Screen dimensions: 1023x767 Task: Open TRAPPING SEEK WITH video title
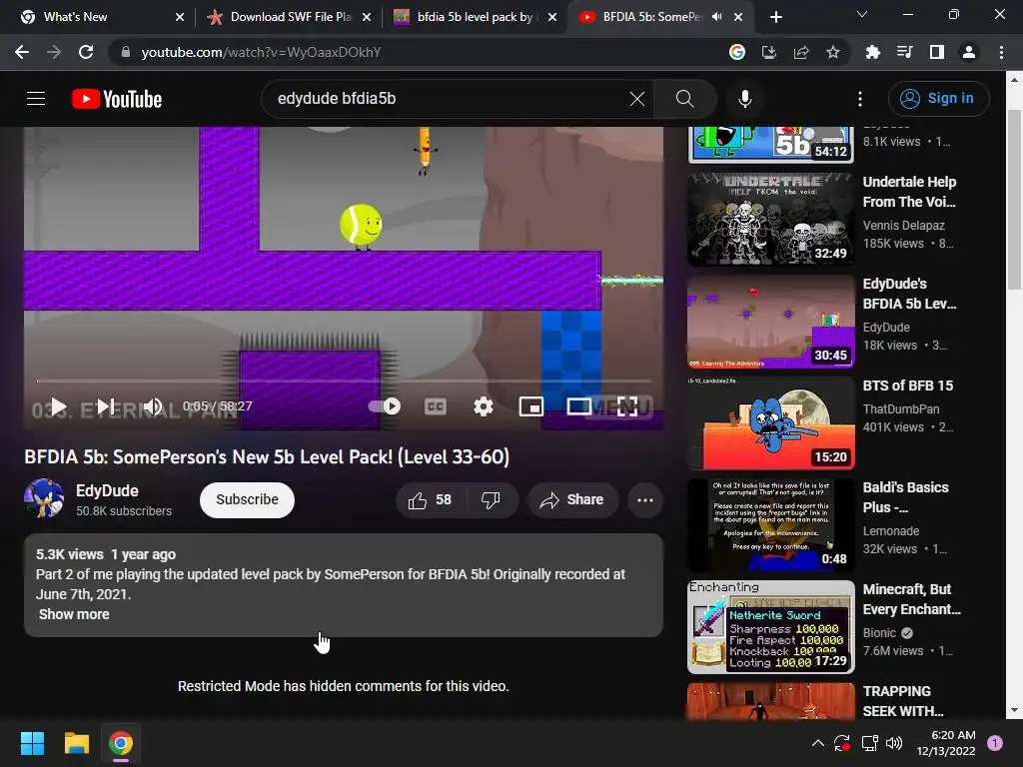(903, 701)
